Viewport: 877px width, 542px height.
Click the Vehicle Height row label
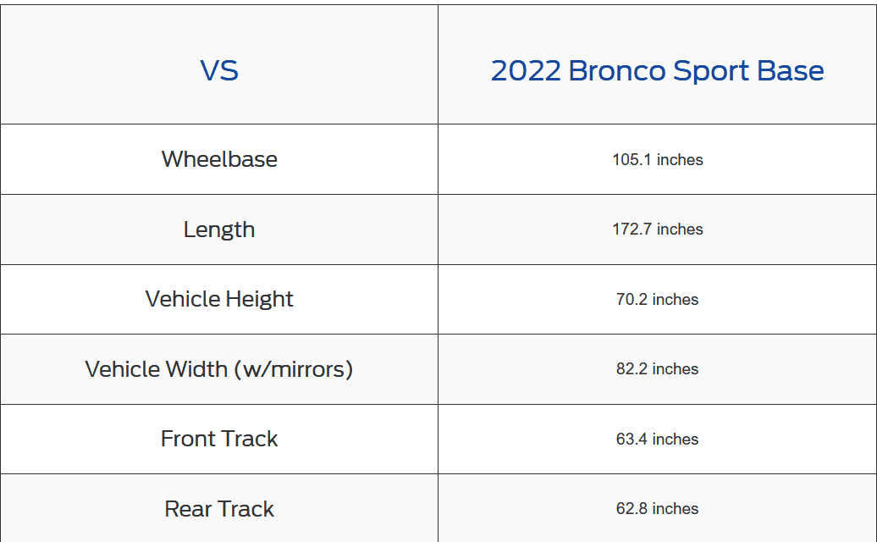[219, 299]
